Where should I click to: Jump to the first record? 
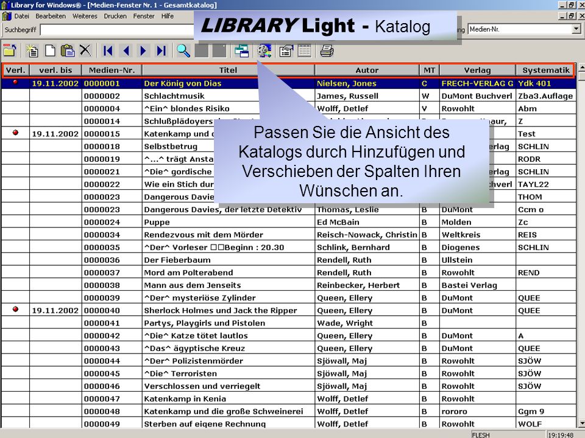pyautogui.click(x=108, y=50)
